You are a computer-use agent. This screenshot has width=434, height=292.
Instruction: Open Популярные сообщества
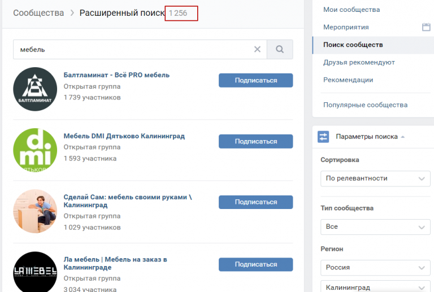click(366, 105)
